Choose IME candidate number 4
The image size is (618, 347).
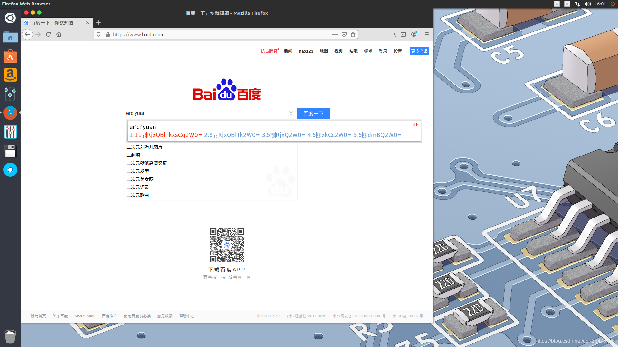(329, 135)
